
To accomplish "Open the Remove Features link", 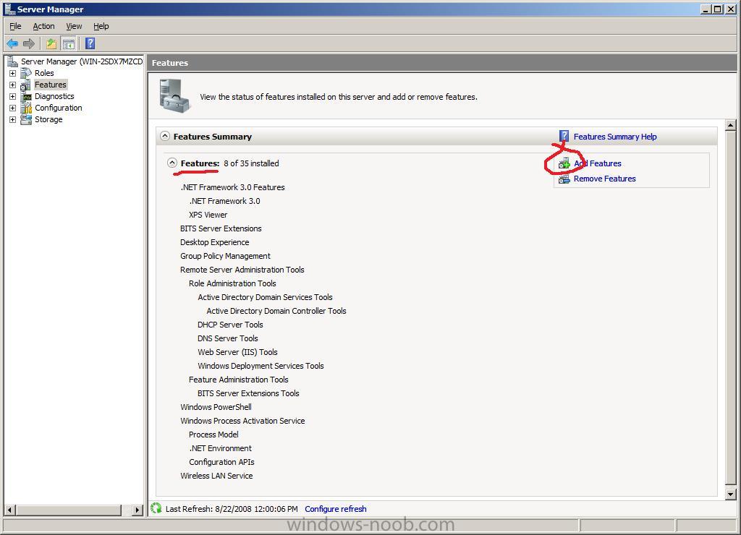I will 604,179.
